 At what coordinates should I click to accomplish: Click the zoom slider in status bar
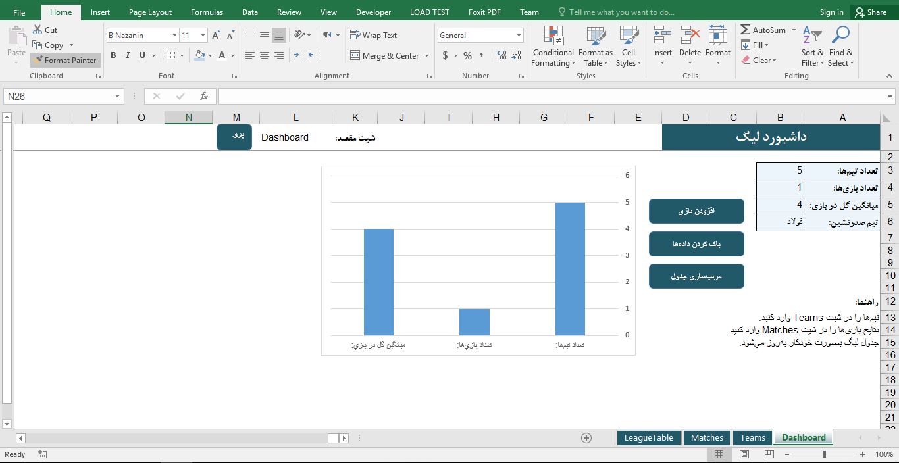click(x=824, y=454)
